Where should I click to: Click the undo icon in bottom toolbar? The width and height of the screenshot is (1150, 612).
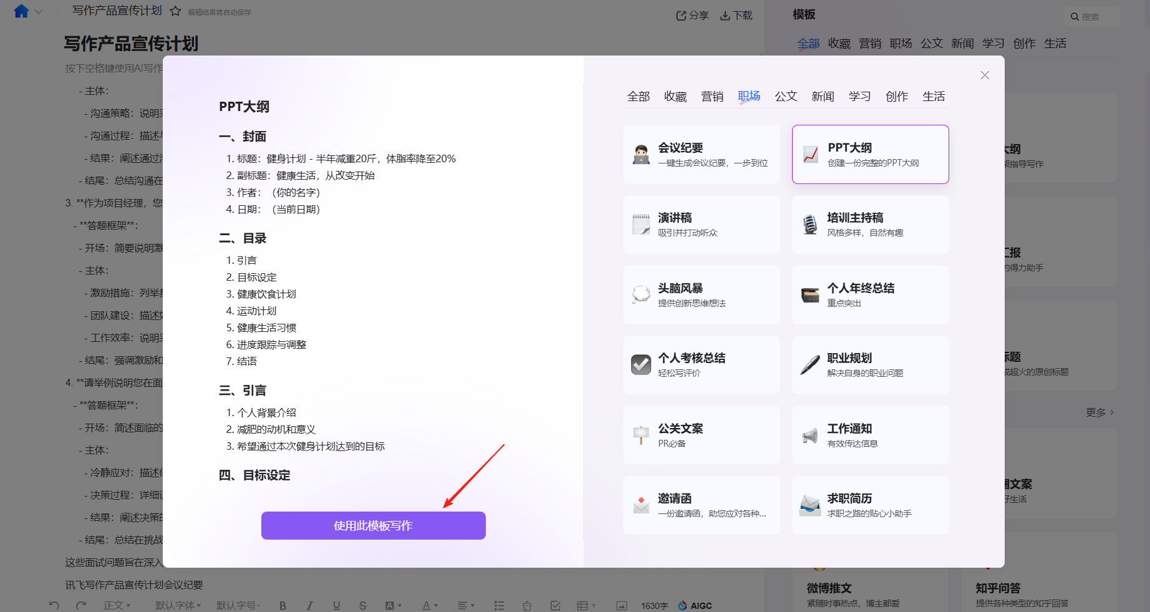coord(54,605)
